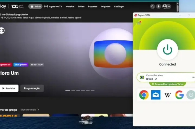The image size is (195, 129).
Task: Click the Brazil flag icon
Action: 142,77
